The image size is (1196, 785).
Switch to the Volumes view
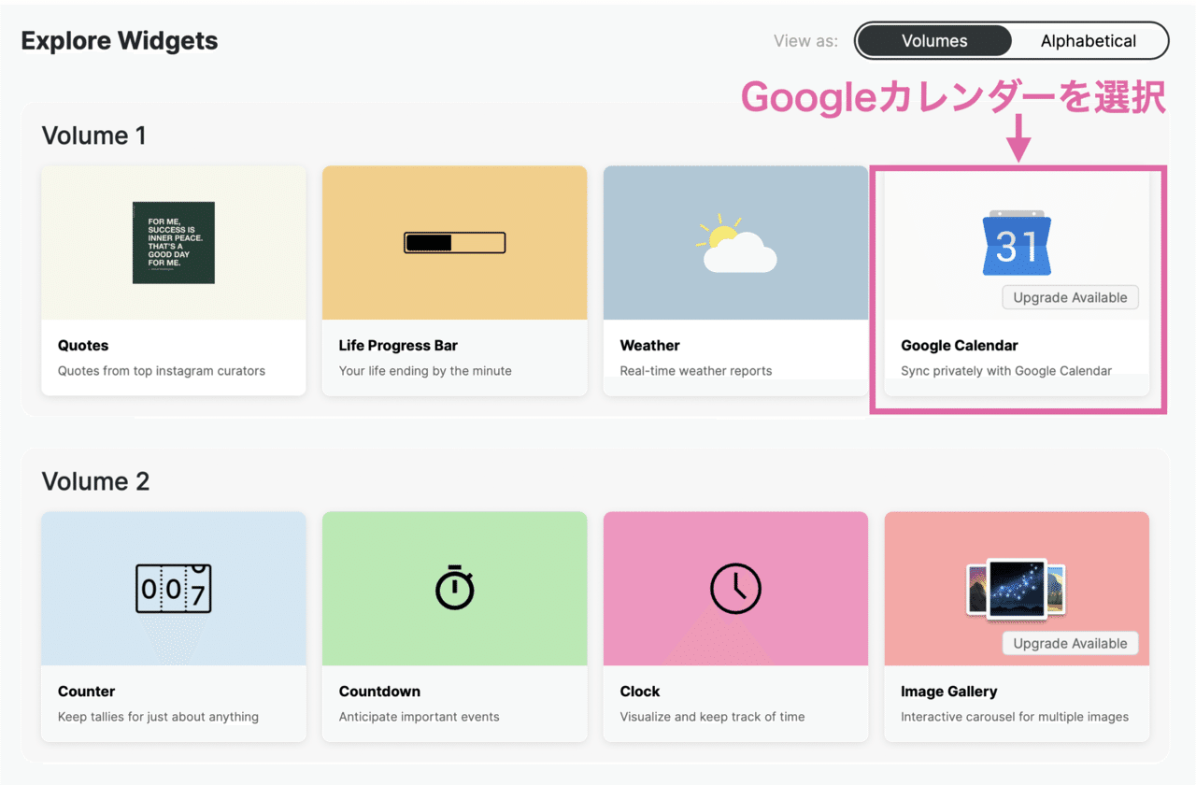pos(933,40)
